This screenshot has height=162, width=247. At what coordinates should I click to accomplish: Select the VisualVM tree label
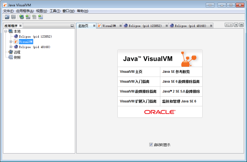[x=26, y=42]
